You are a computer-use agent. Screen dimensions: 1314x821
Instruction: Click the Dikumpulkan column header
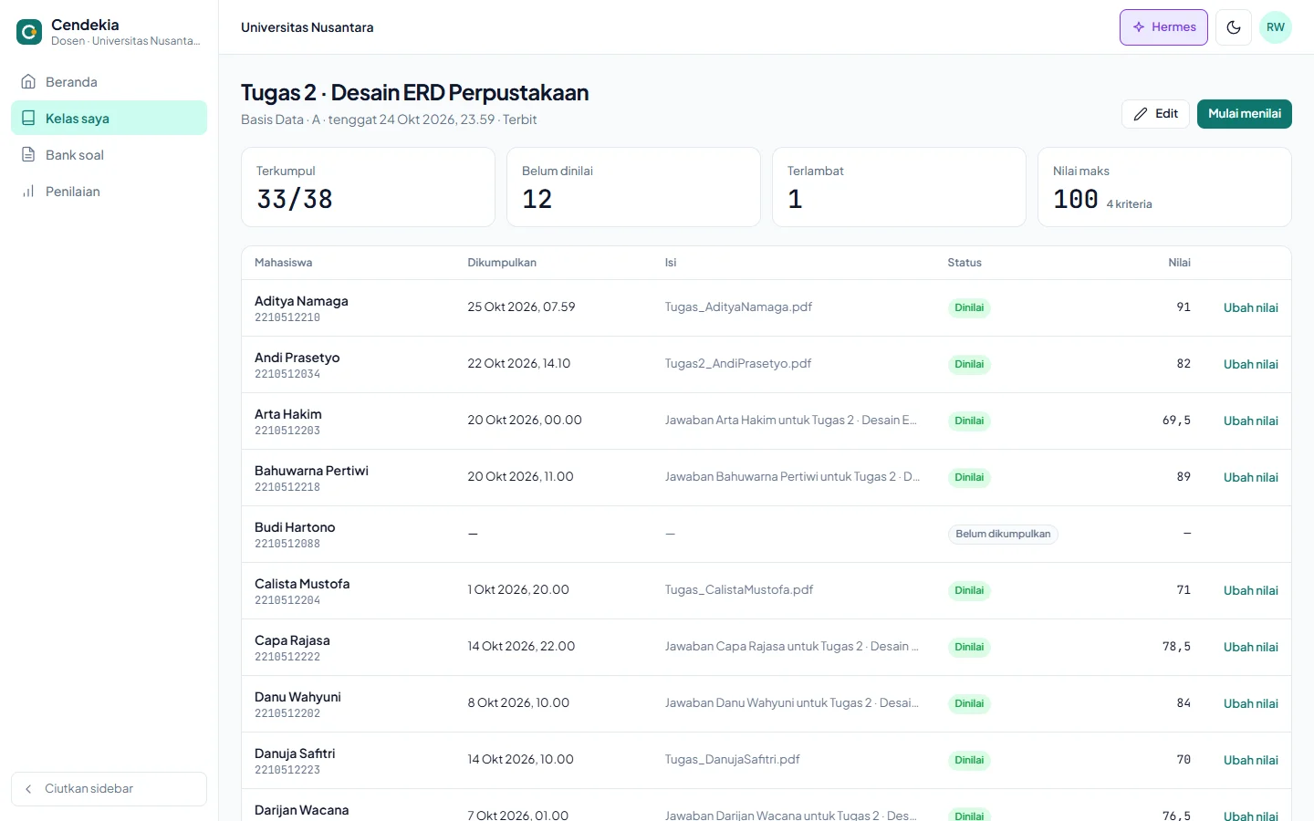(x=502, y=263)
